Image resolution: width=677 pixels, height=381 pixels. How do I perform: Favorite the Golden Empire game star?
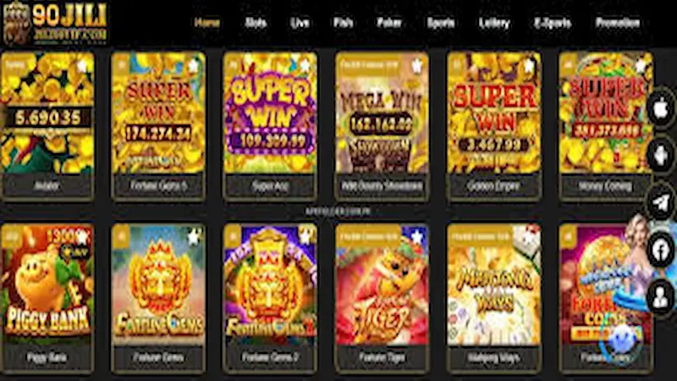coord(529,65)
